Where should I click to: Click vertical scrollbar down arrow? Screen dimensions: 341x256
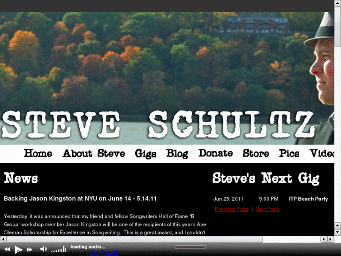(x=338, y=232)
